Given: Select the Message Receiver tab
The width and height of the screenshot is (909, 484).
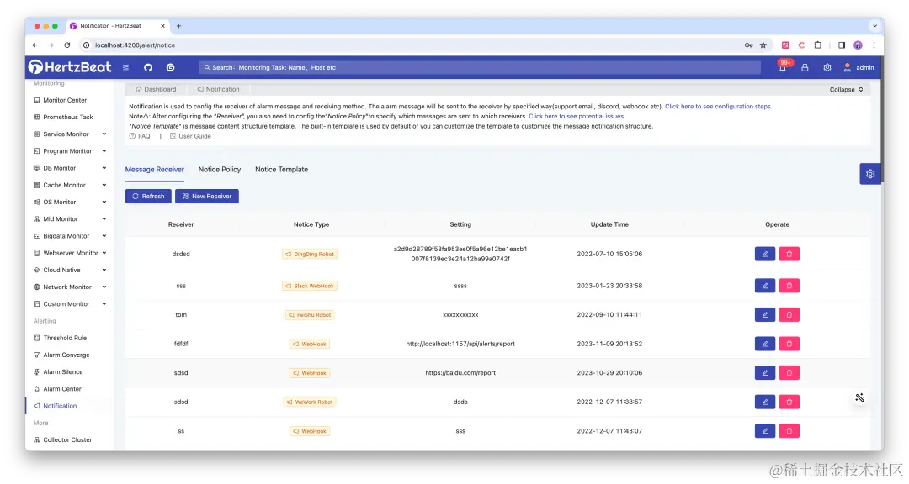Looking at the screenshot, I should tap(154, 170).
